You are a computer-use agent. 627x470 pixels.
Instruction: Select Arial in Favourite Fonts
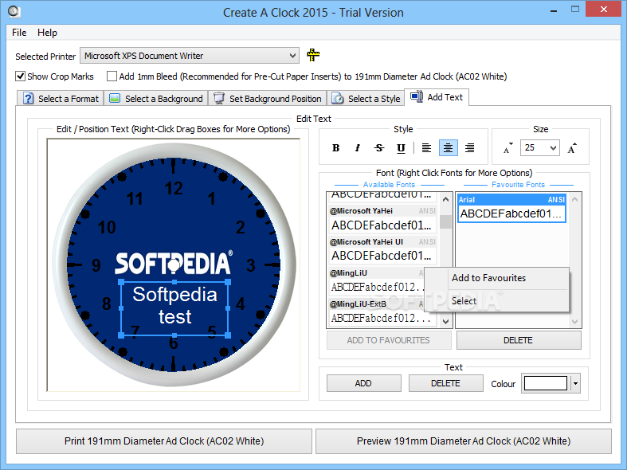(511, 208)
